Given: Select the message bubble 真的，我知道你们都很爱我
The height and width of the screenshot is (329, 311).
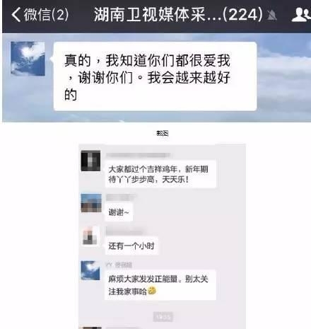Looking at the screenshot, I should click(155, 76).
